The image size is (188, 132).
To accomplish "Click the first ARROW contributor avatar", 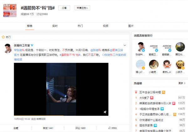I will click(x=153, y=47).
